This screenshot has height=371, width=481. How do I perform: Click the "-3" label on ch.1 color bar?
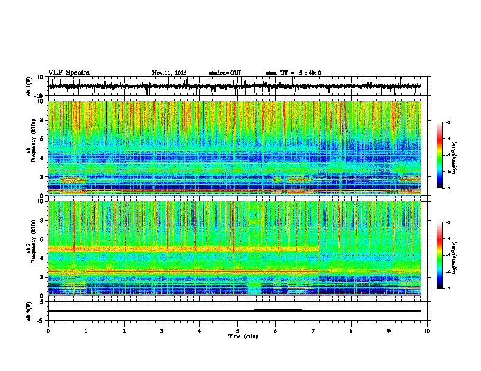[448, 122]
